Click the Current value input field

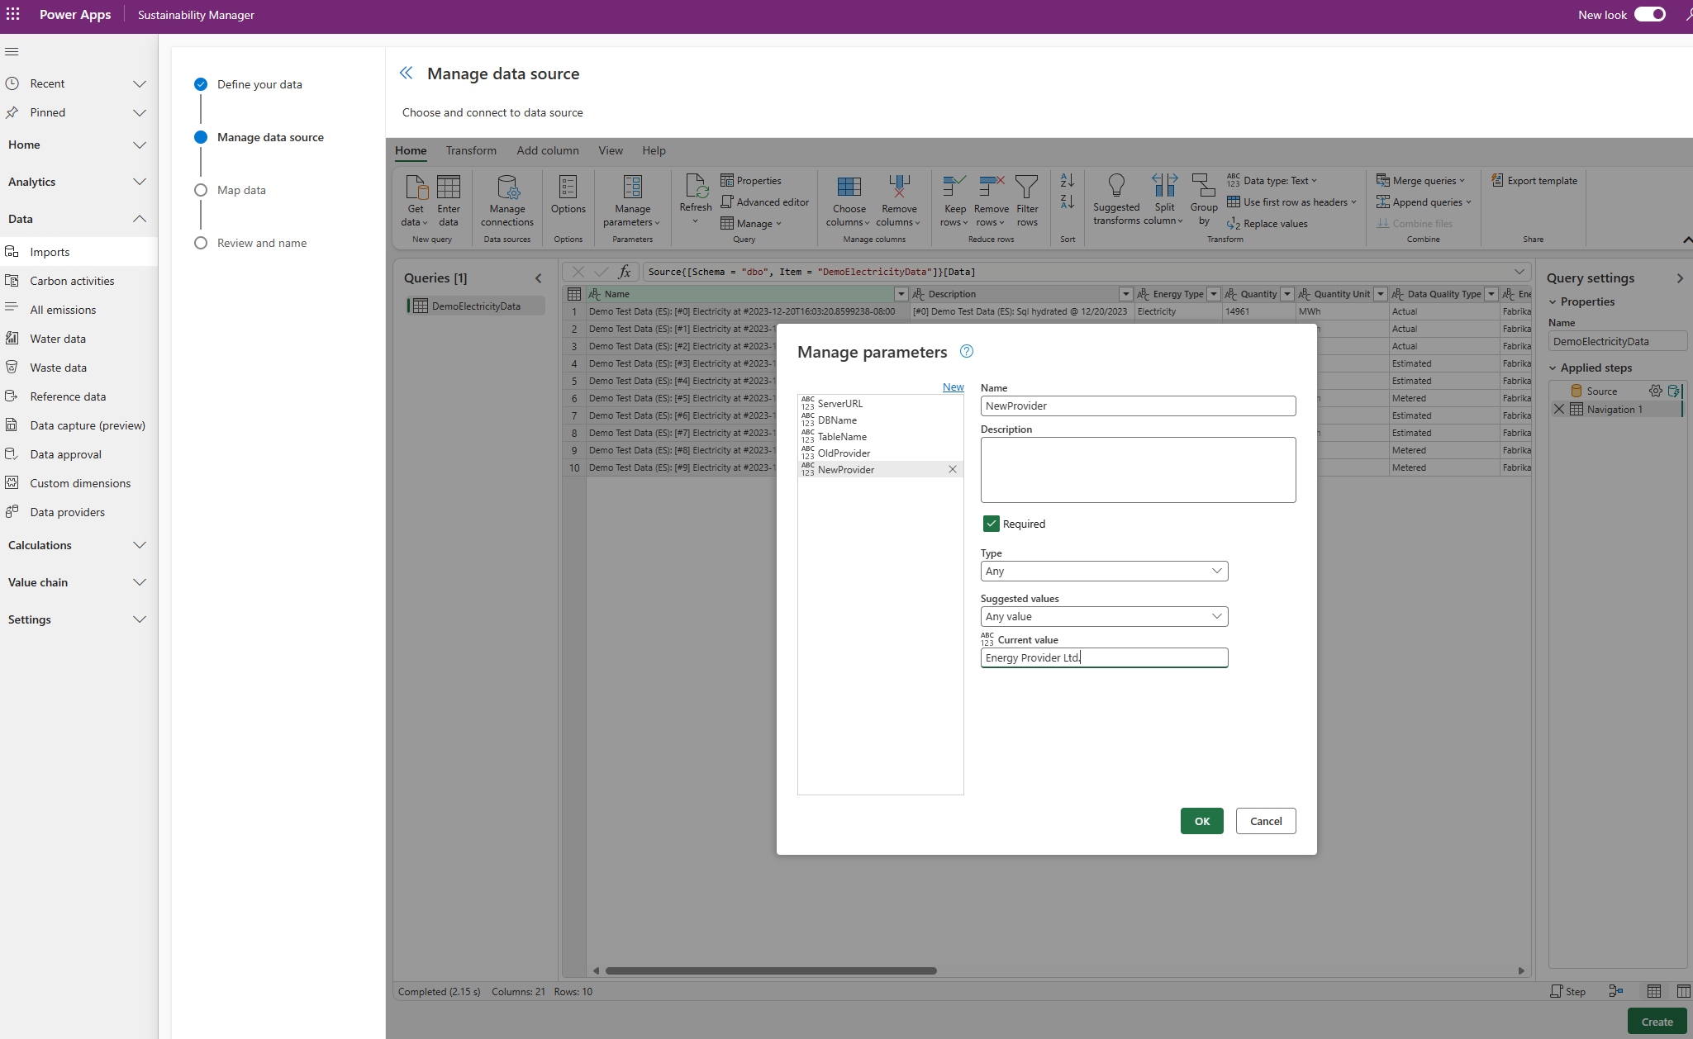(1104, 657)
